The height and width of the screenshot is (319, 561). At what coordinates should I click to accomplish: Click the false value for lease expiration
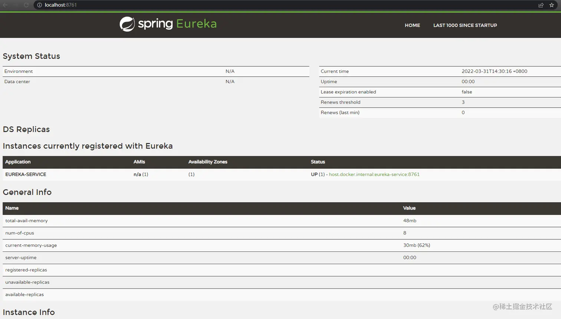click(467, 92)
